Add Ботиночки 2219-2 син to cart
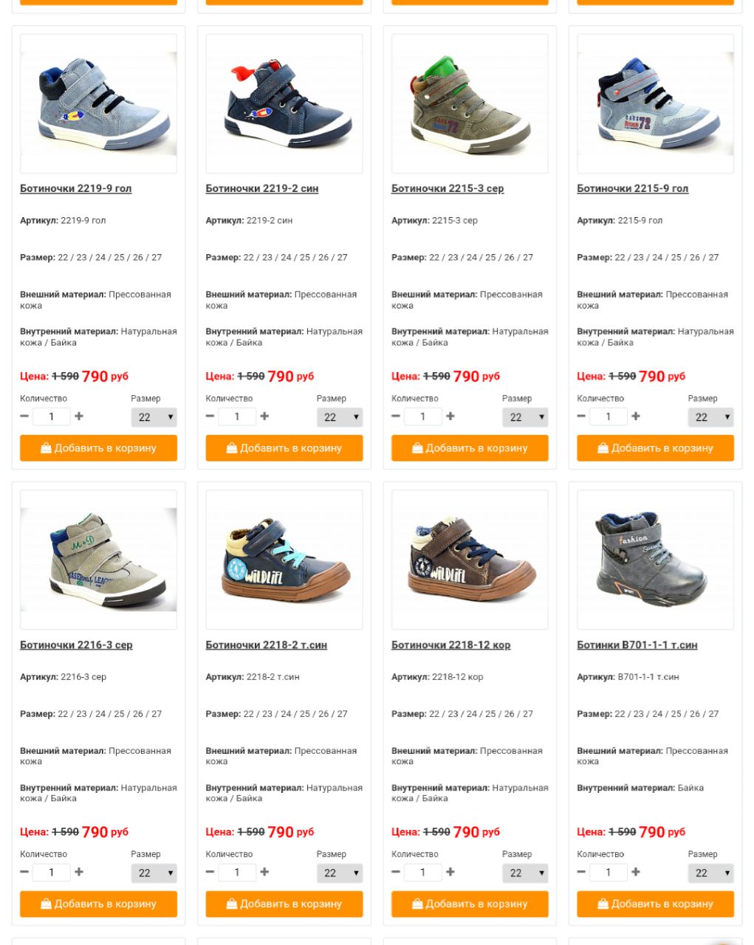Screen dimensions: 754x945 [x=284, y=448]
